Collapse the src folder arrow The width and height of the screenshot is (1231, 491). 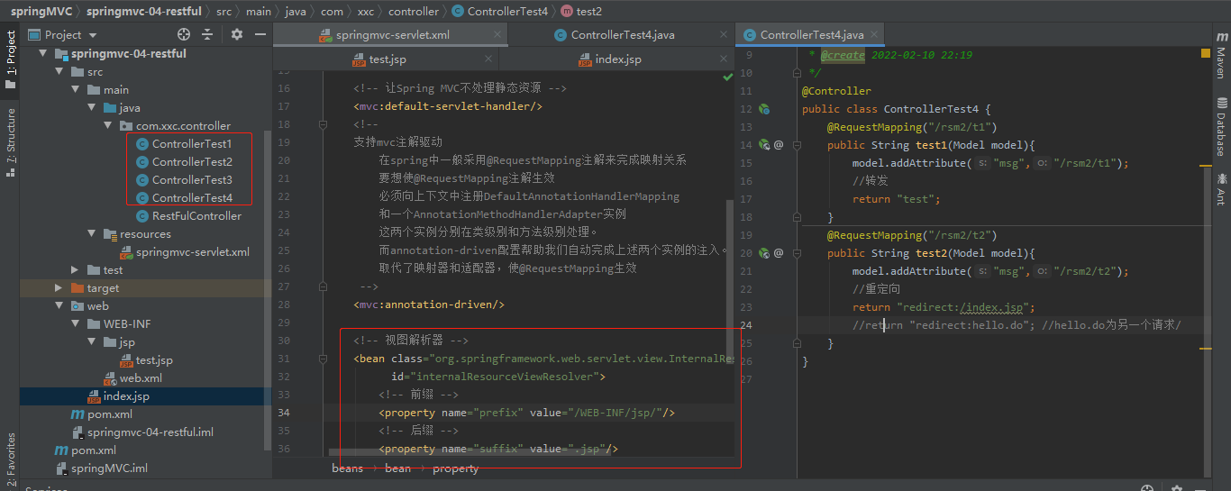coord(59,72)
